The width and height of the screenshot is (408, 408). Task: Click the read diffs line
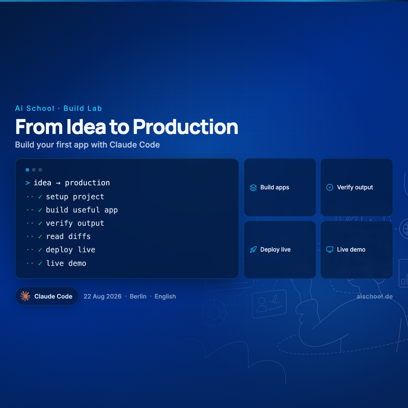(68, 237)
